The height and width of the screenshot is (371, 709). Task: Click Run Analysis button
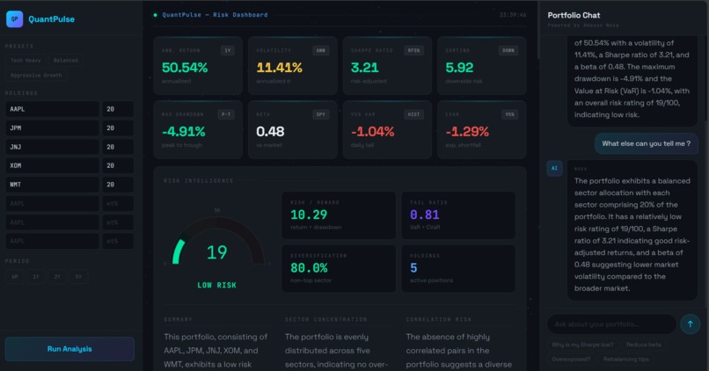coord(69,349)
